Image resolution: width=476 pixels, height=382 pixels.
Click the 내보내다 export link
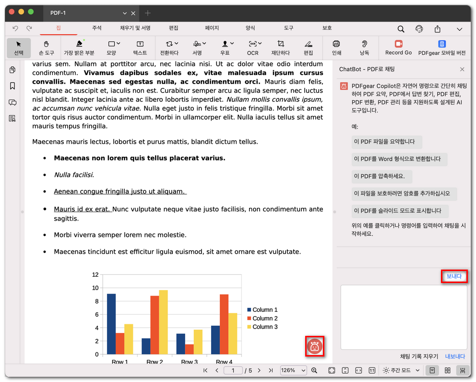click(455, 357)
